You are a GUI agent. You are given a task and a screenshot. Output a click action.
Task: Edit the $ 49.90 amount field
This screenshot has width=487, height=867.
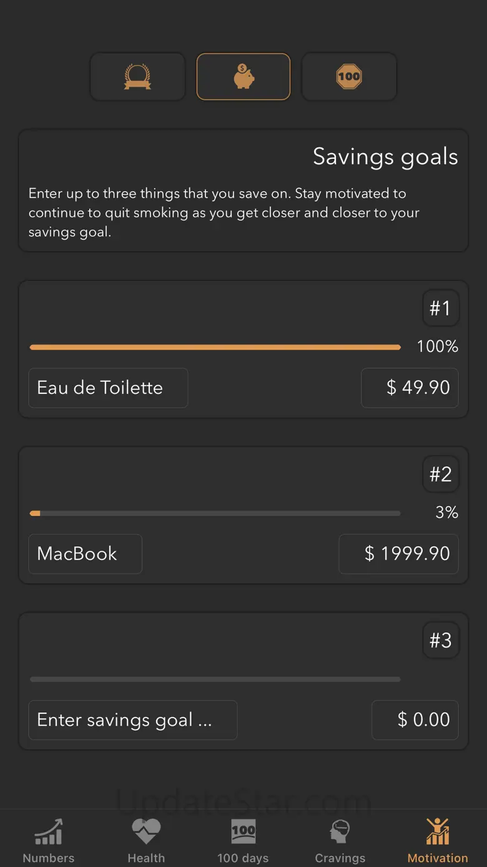[x=410, y=388]
